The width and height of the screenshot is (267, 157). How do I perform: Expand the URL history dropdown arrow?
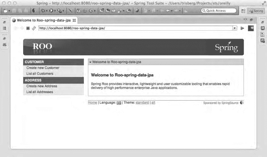point(234,28)
